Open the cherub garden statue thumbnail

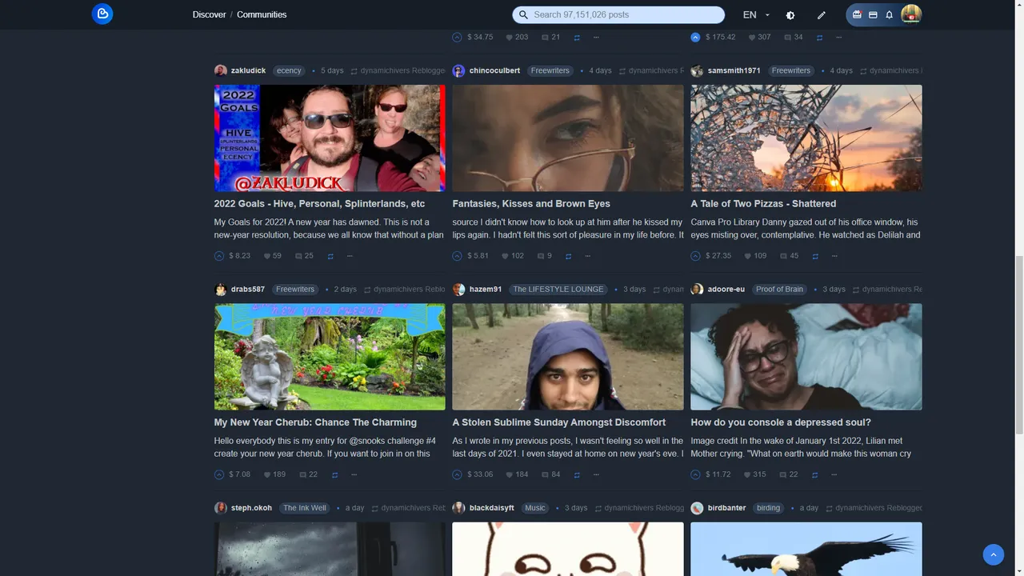(330, 357)
